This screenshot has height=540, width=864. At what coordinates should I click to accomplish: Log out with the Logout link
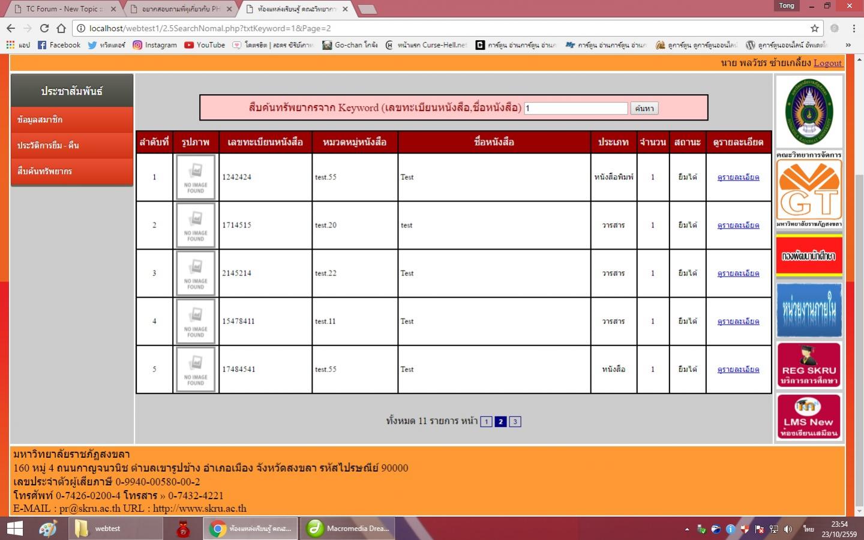click(x=827, y=63)
